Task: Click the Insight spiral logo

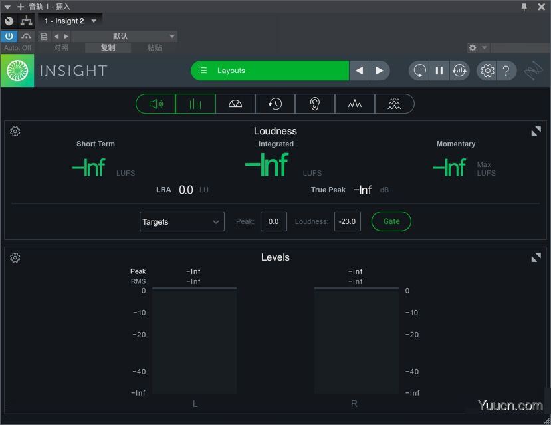Action: [x=17, y=71]
